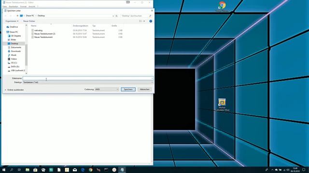Select Dokumente in the navigation pane
The width and height of the screenshot is (309, 173).
tap(14, 48)
